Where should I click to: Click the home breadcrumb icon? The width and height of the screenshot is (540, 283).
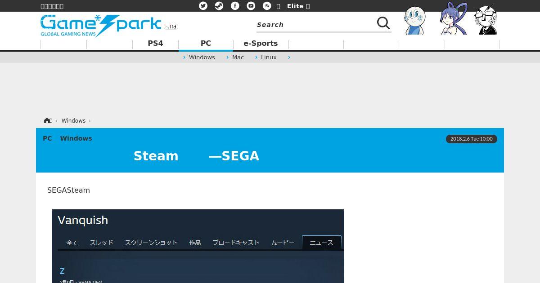pos(47,120)
